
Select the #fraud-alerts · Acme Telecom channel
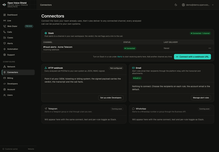(58, 47)
